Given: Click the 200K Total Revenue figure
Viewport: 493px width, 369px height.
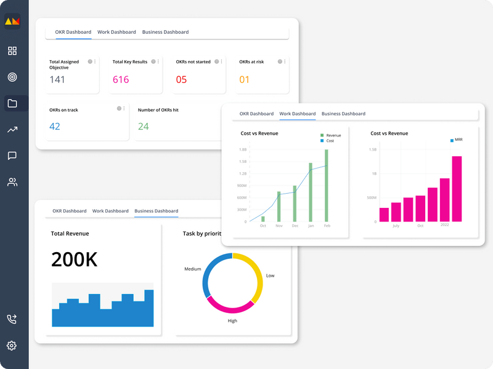Looking at the screenshot, I should 74,260.
